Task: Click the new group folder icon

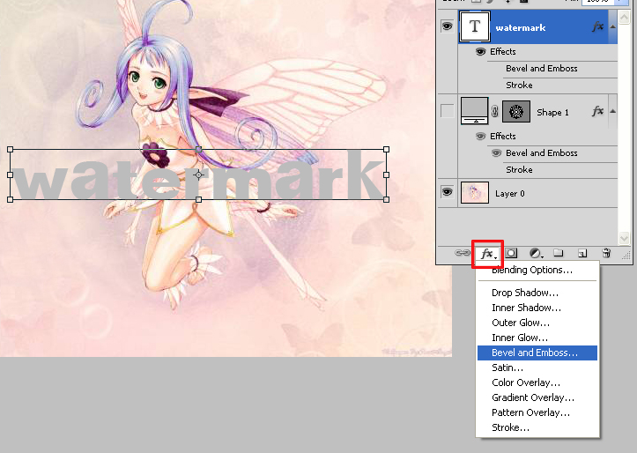Action: click(559, 253)
